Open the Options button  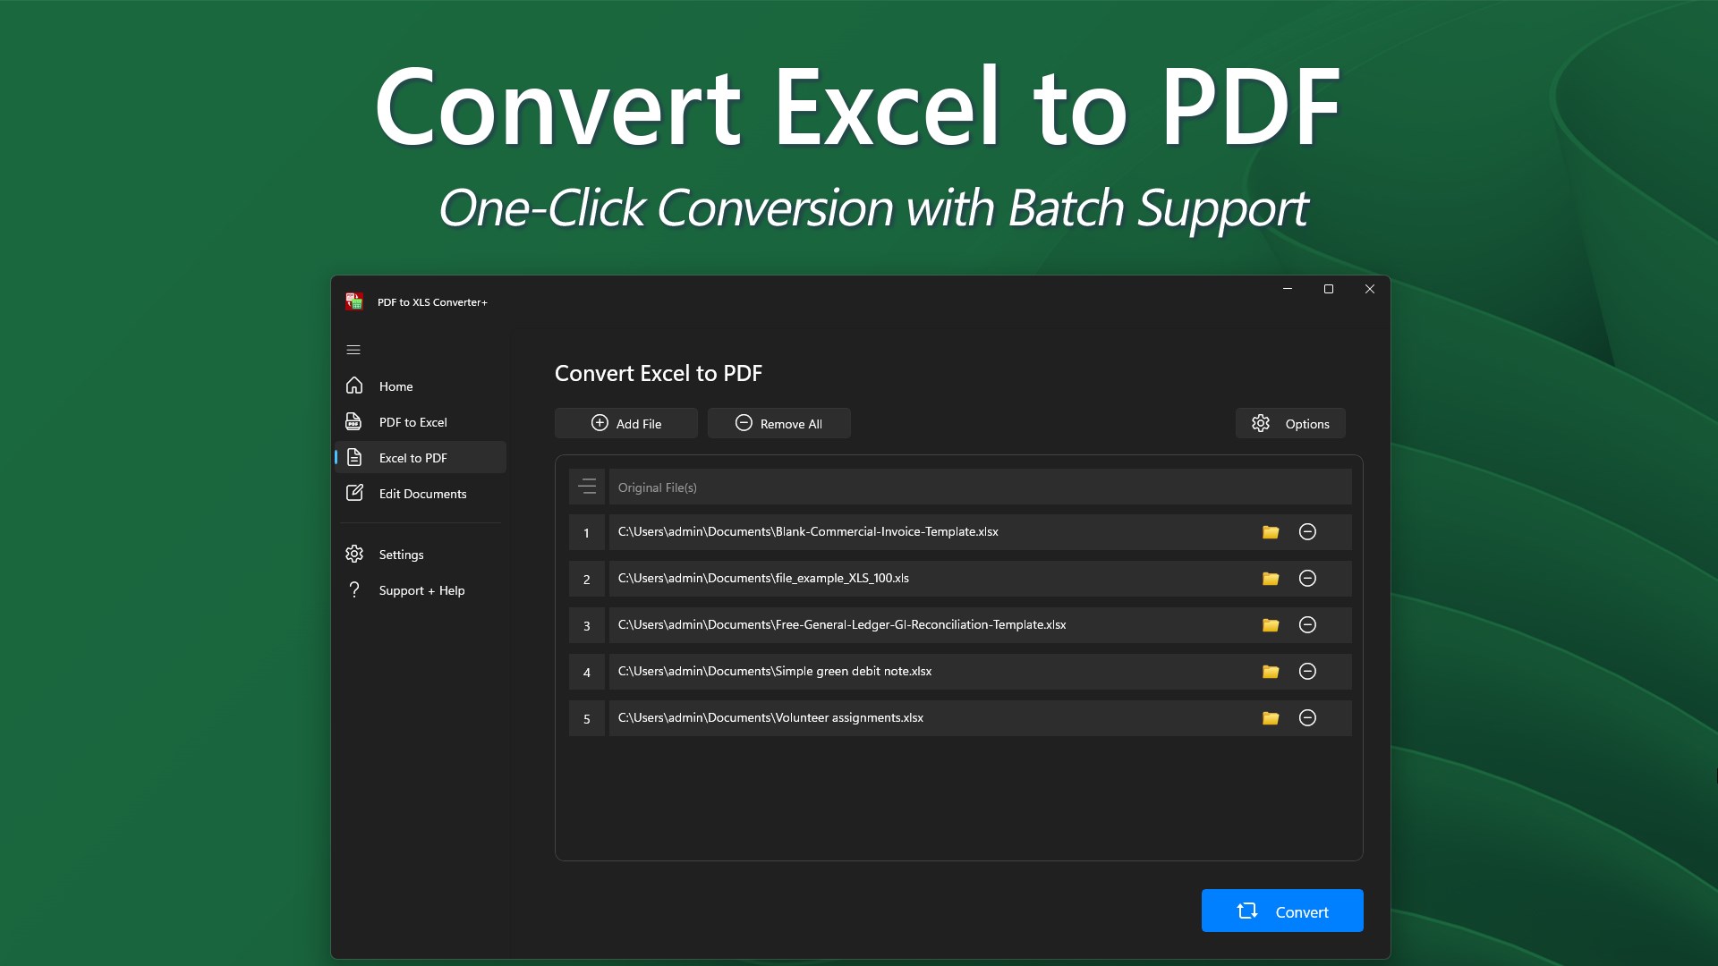(x=1290, y=423)
